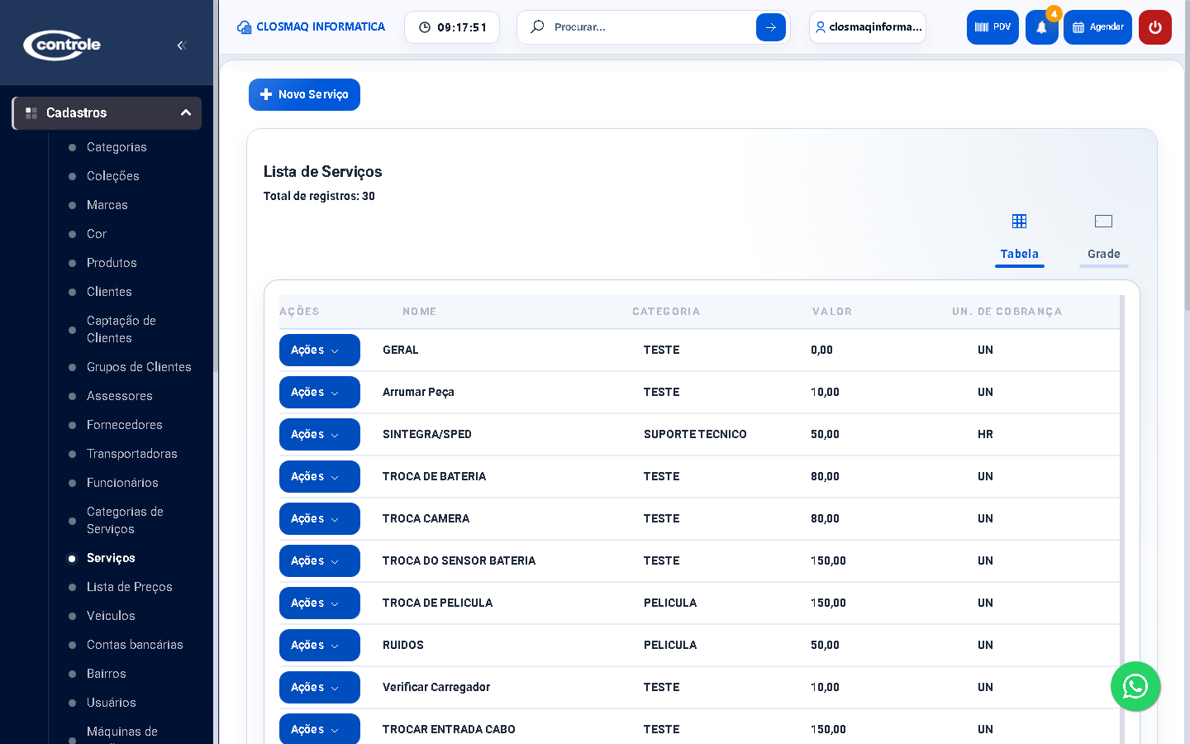Viewport: 1190px width, 744px height.
Task: Open Ações dropdown for TROCA DE BATERIA
Action: click(320, 476)
